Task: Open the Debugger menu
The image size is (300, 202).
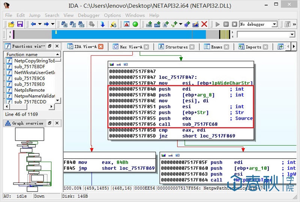Action: tap(89, 15)
